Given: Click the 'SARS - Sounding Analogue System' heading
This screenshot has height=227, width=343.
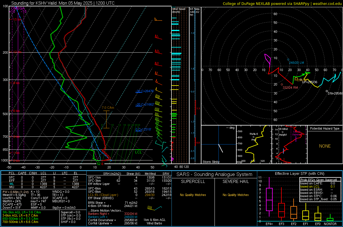Looking at the screenshot, I should click(x=214, y=175).
